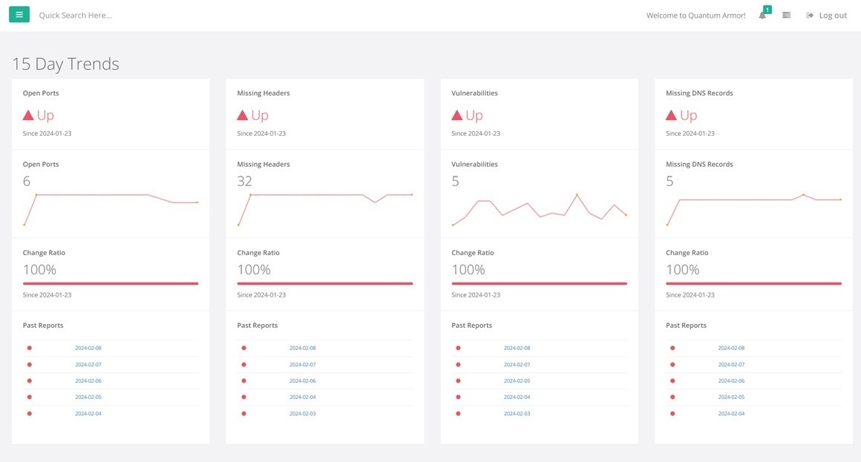Image resolution: width=861 pixels, height=462 pixels.
Task: Open the 2024-02-05 Vulnerabilities report
Action: tap(517, 380)
